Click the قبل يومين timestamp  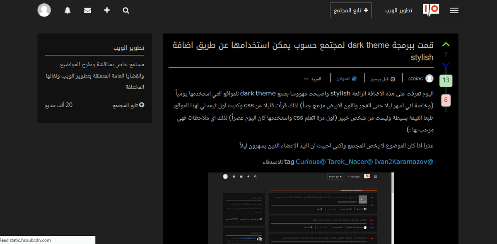pyautogui.click(x=383, y=78)
